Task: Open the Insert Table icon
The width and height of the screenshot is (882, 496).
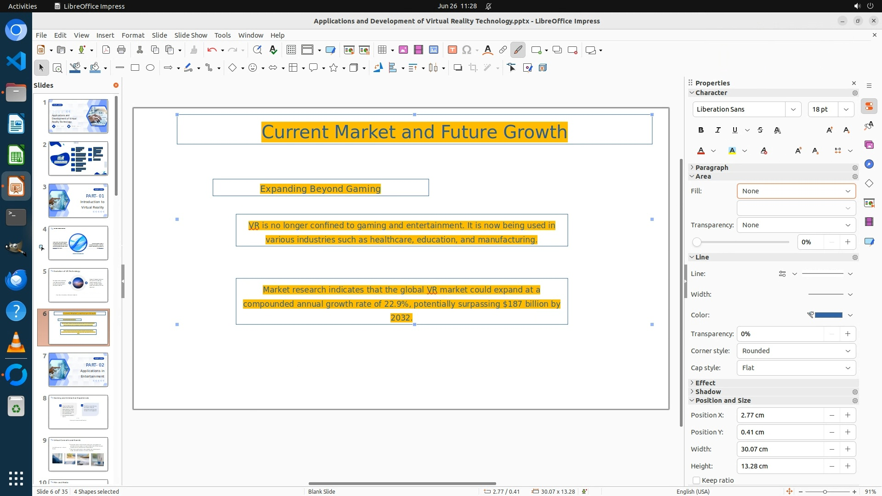Action: click(382, 50)
